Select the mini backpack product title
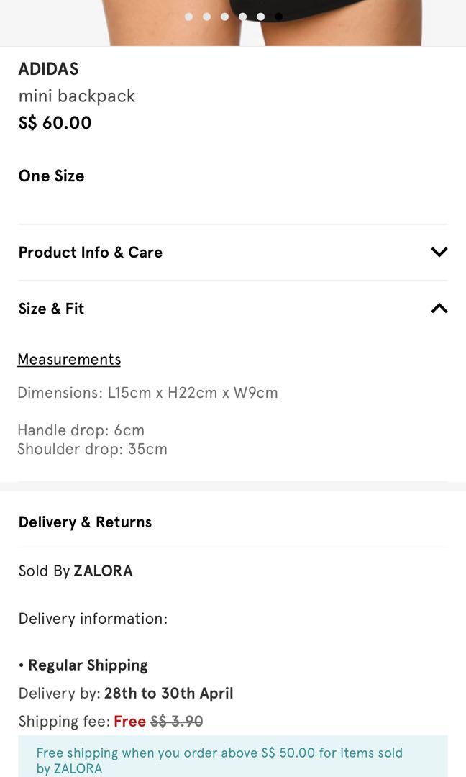 (x=77, y=96)
